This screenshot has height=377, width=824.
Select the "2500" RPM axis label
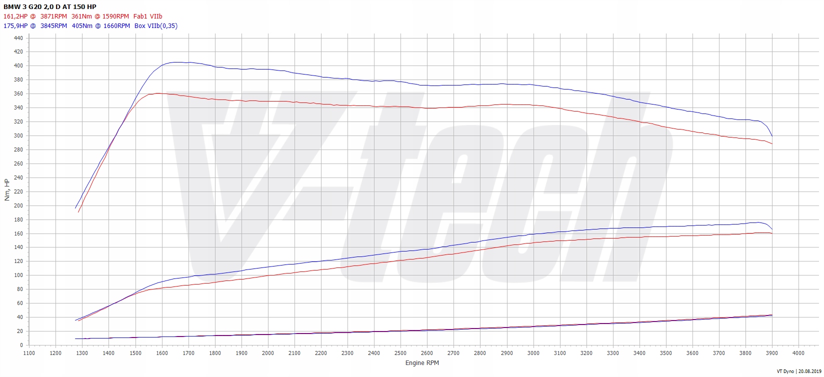tap(400, 353)
